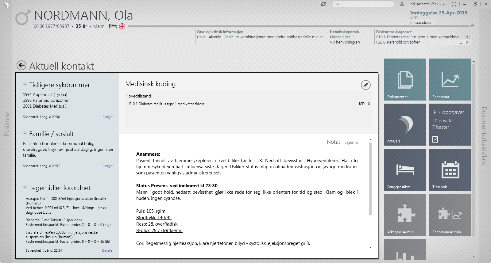The image size is (491, 263).
Task: Click Hovedtilstand E10.1 ICD-10 coding row
Action: (x=249, y=104)
